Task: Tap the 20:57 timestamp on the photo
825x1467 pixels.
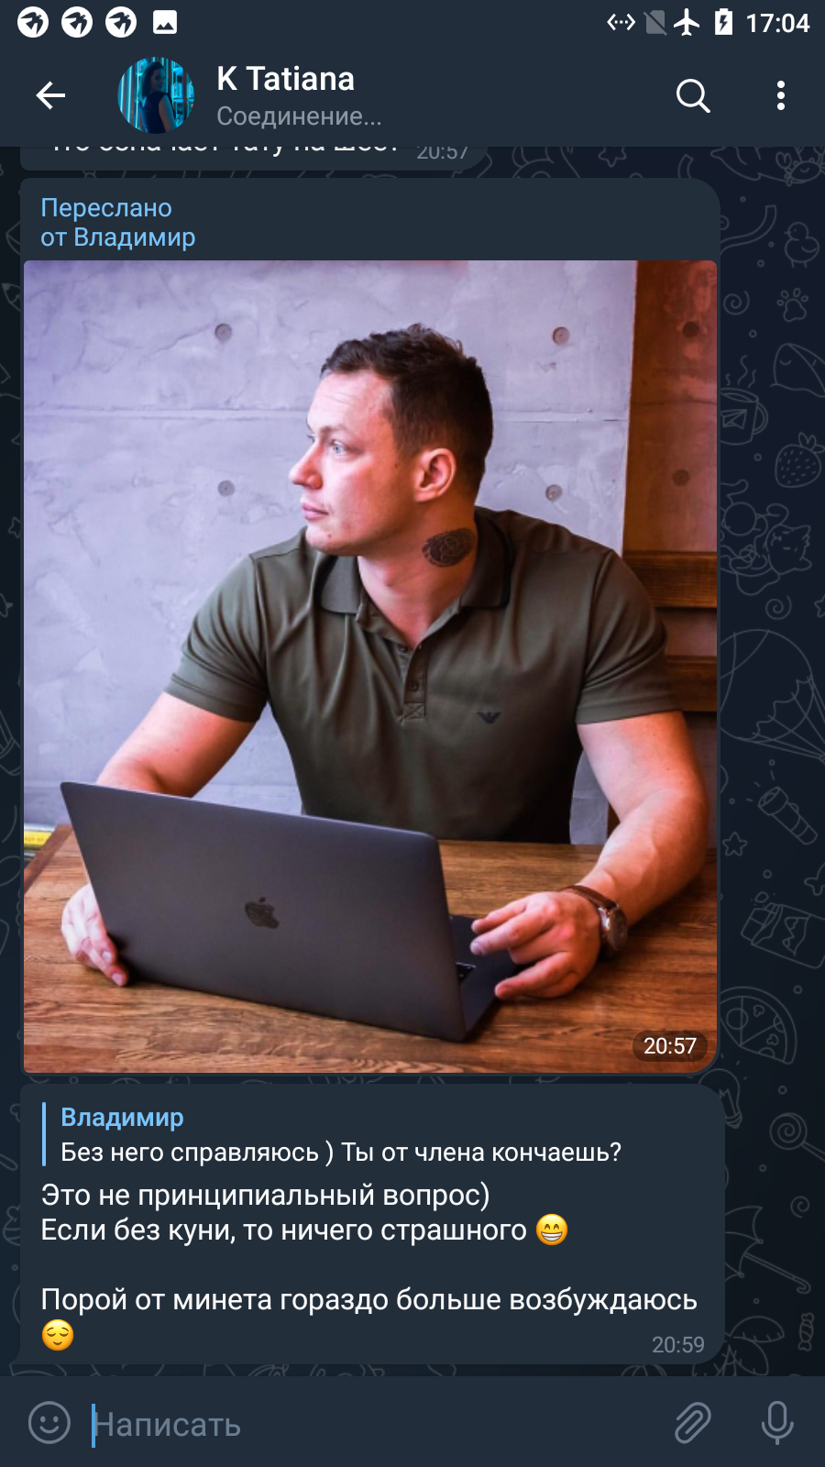Action: pyautogui.click(x=670, y=1046)
